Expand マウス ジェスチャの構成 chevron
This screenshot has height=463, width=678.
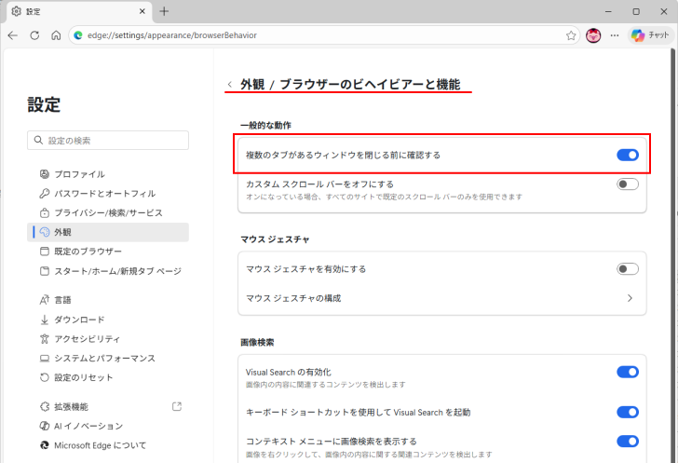[x=630, y=298]
